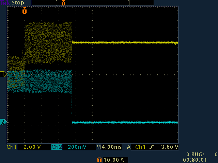This screenshot has width=218, height=163.
Task: Select the orange trigger position marker above the graticule
Action: click(x=24, y=11)
